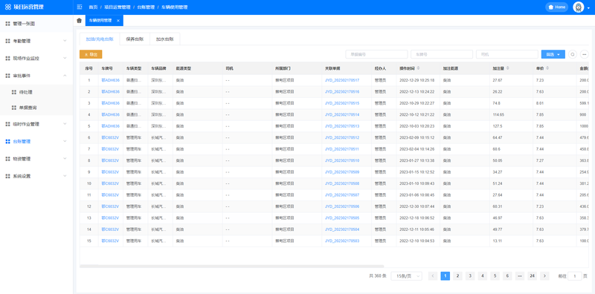Focus the 车牌号 search input

pyautogui.click(x=442, y=54)
